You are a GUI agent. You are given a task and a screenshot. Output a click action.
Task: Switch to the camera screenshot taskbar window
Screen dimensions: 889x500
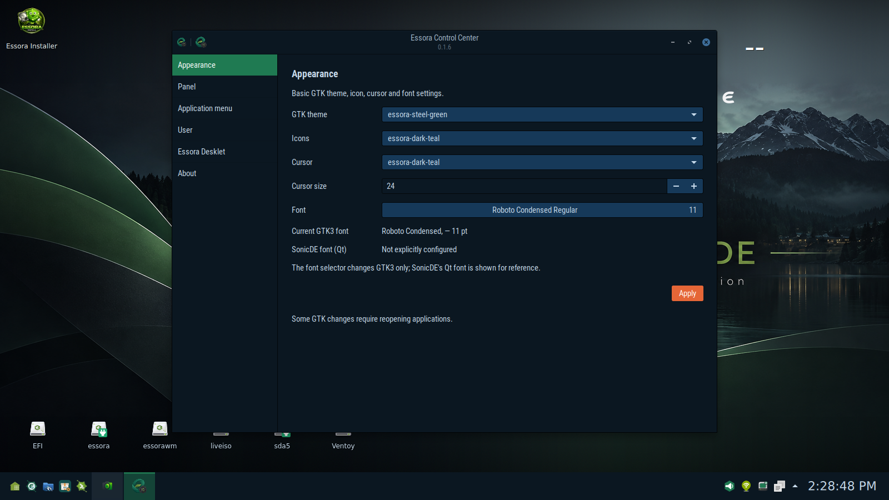click(x=108, y=486)
